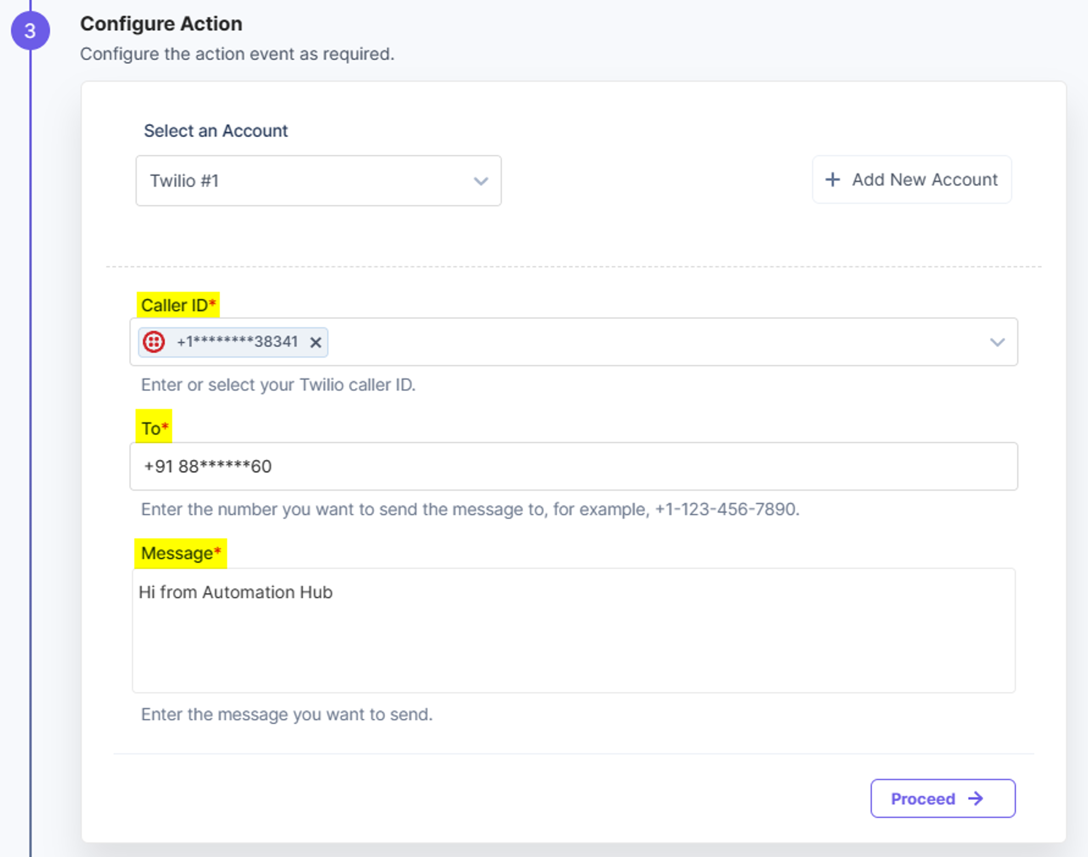Screen dimensions: 1088x857
Task: Open the Twilio #1 account dropdown
Action: click(318, 181)
